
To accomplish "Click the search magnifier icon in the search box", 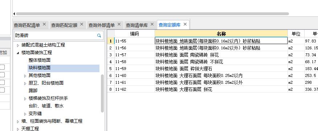I will 99,36.
